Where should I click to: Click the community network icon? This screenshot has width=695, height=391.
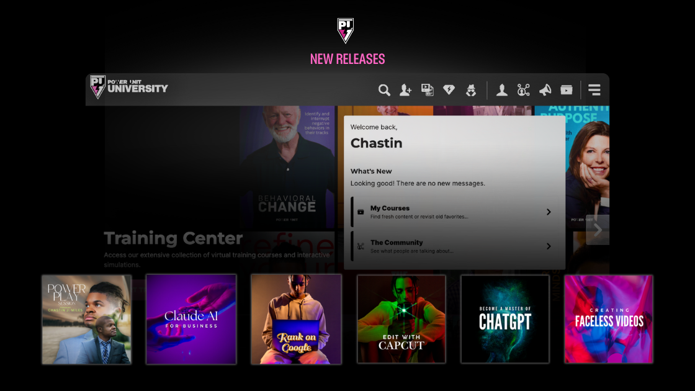click(x=524, y=90)
